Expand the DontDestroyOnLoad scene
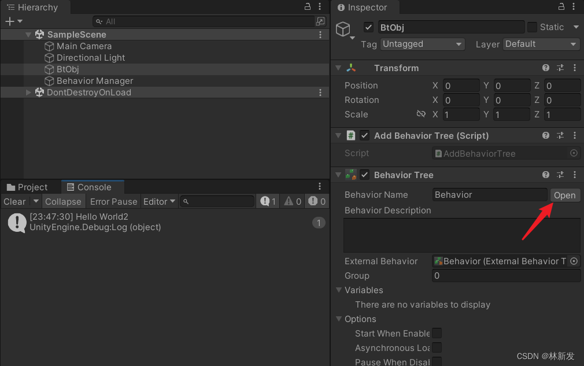The width and height of the screenshot is (584, 366). 28,93
